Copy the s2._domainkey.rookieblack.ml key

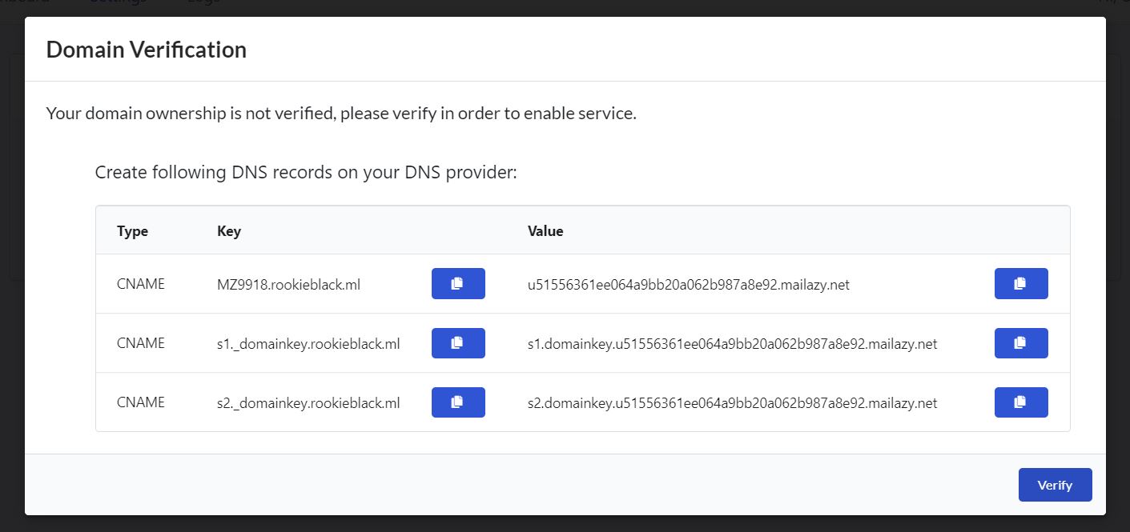point(458,402)
